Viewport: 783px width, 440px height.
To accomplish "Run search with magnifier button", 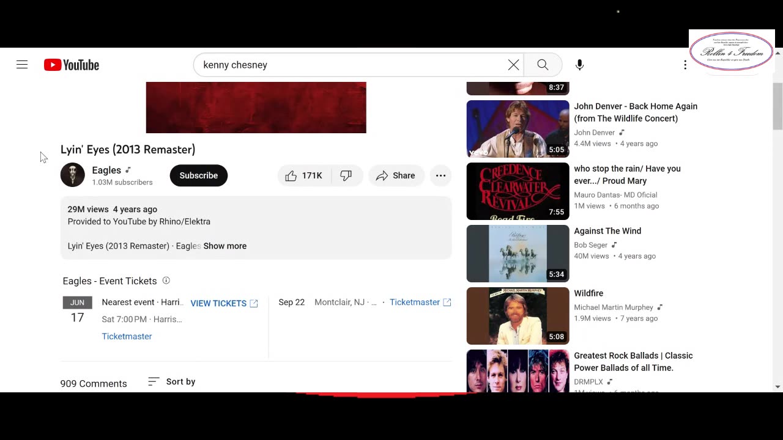I will [x=543, y=65].
